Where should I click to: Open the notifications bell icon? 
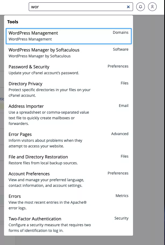[x=141, y=7]
